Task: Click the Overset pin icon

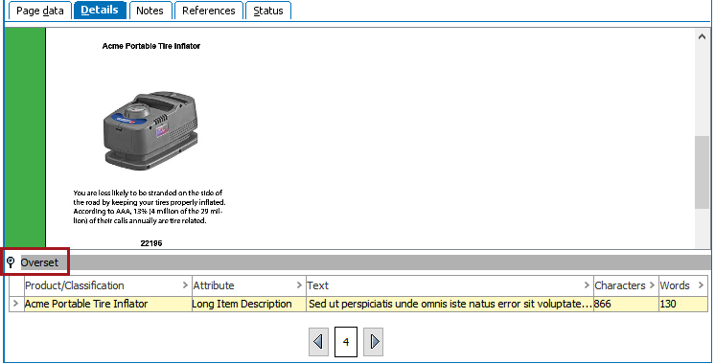Action: (x=11, y=262)
